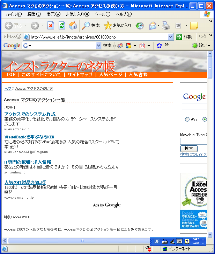Click Google toolbar mail envelope icon
Viewport: 215px width, 254px height.
pyautogui.click(x=142, y=46)
